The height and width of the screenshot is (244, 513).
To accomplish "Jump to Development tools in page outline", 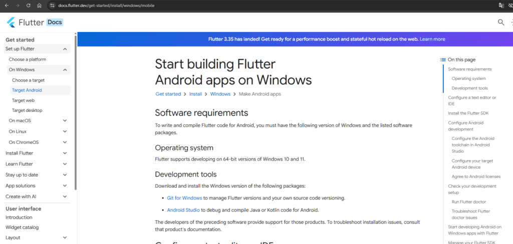I will pos(470,88).
